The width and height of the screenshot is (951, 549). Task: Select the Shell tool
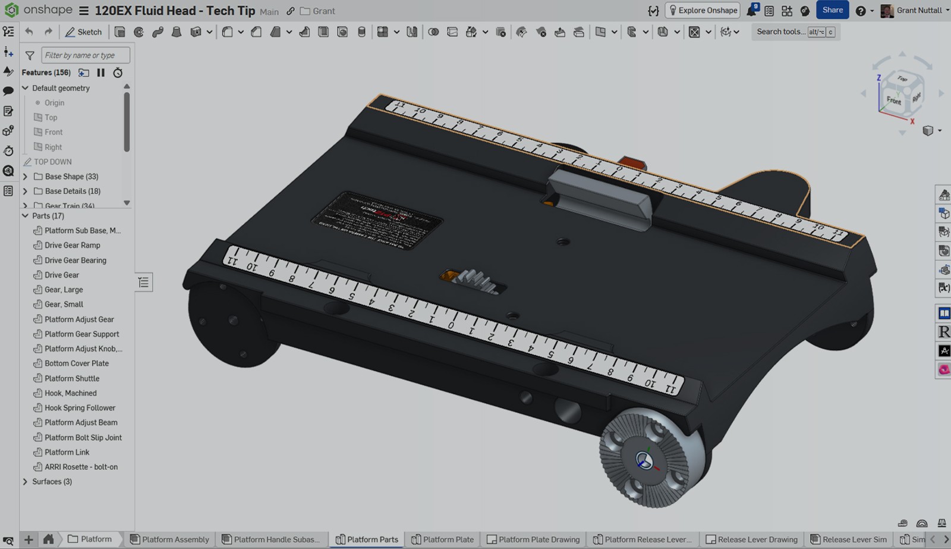[323, 32]
